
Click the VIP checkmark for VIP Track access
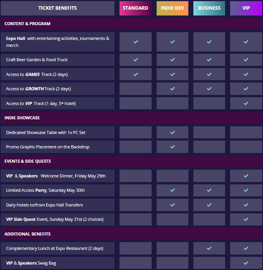pyautogui.click(x=246, y=103)
